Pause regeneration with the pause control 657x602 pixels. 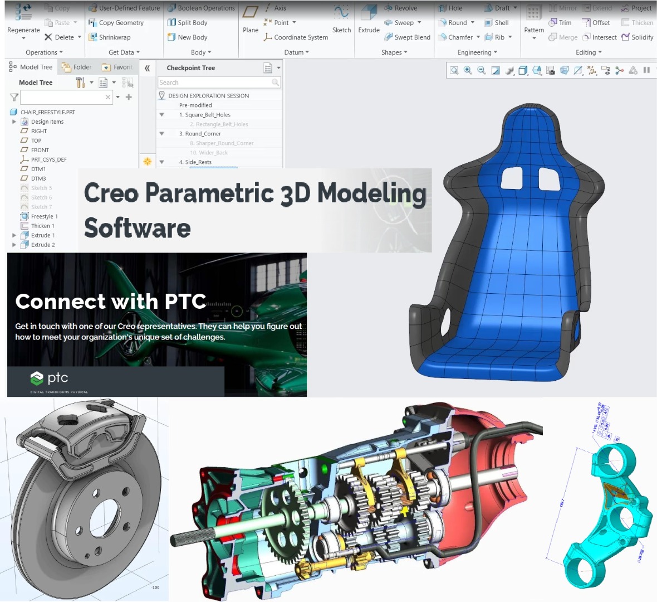click(646, 70)
